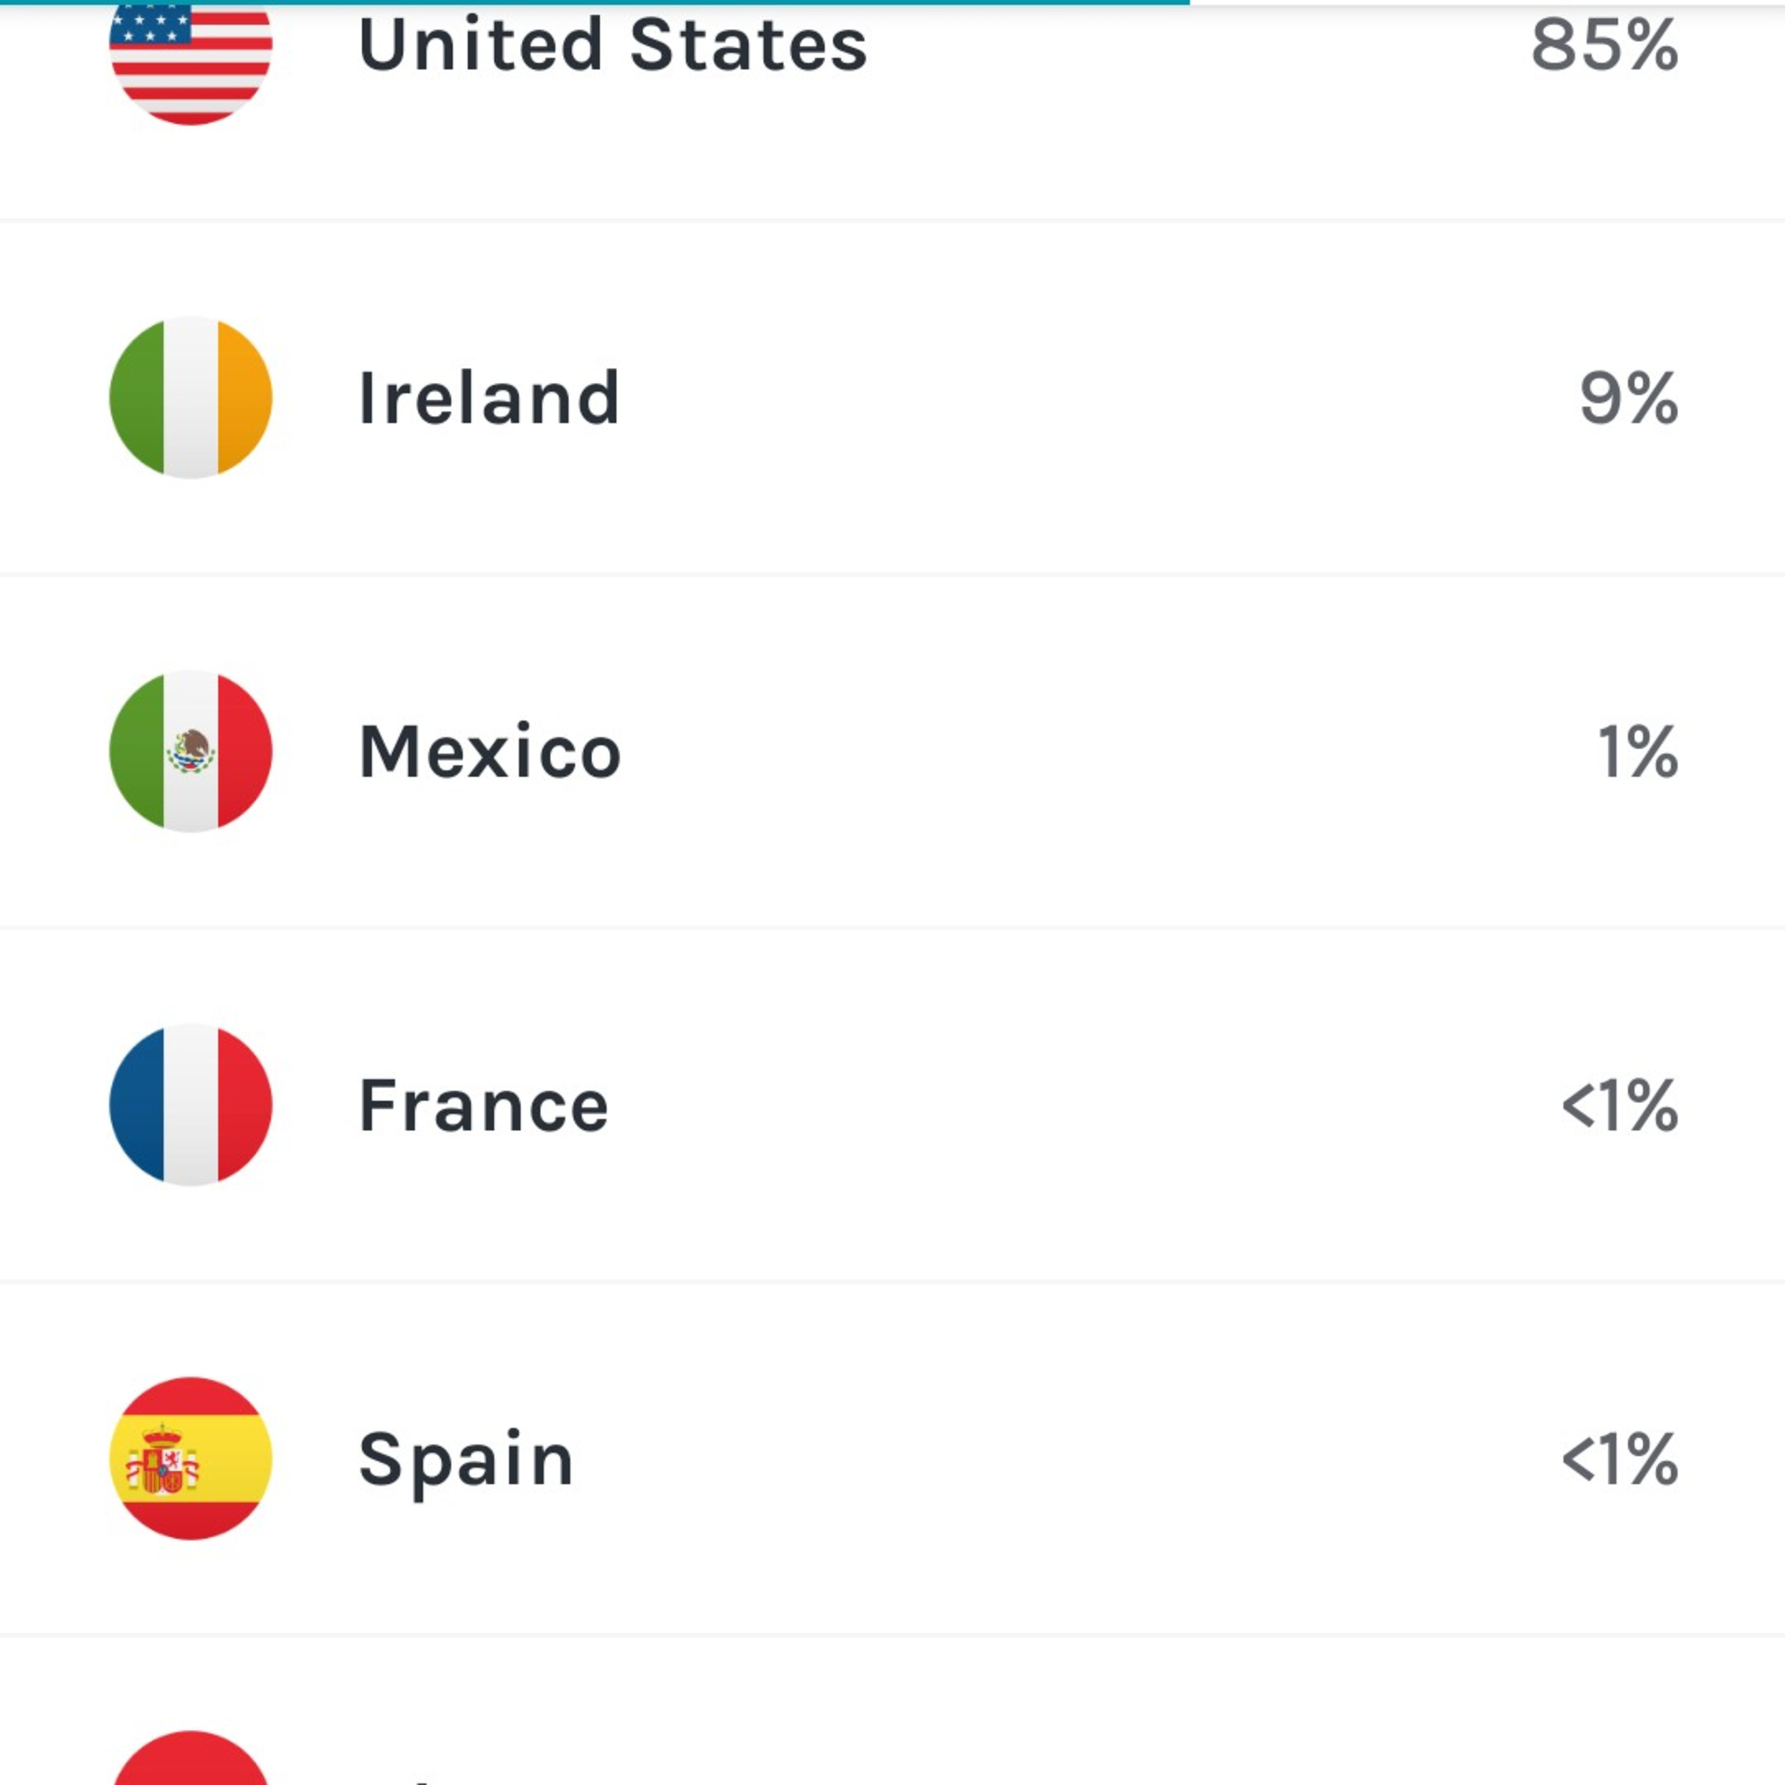Select the Ireland country name

pos(488,397)
